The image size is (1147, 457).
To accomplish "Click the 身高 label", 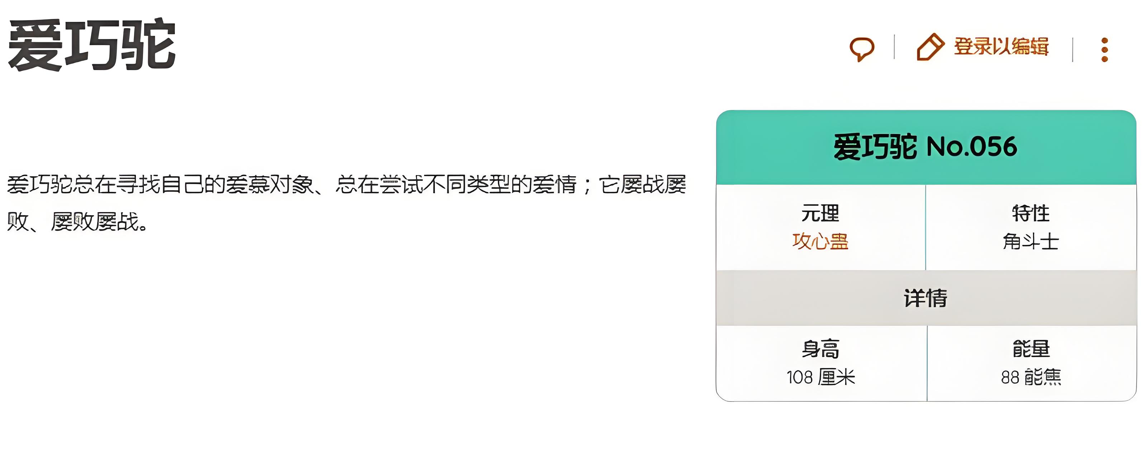I will 820,348.
